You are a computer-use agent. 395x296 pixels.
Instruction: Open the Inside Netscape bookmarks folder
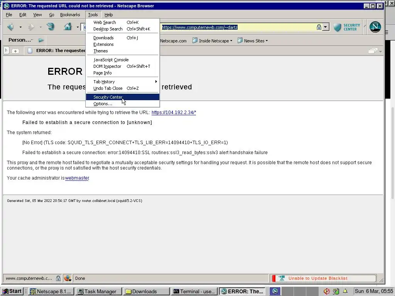coord(212,40)
